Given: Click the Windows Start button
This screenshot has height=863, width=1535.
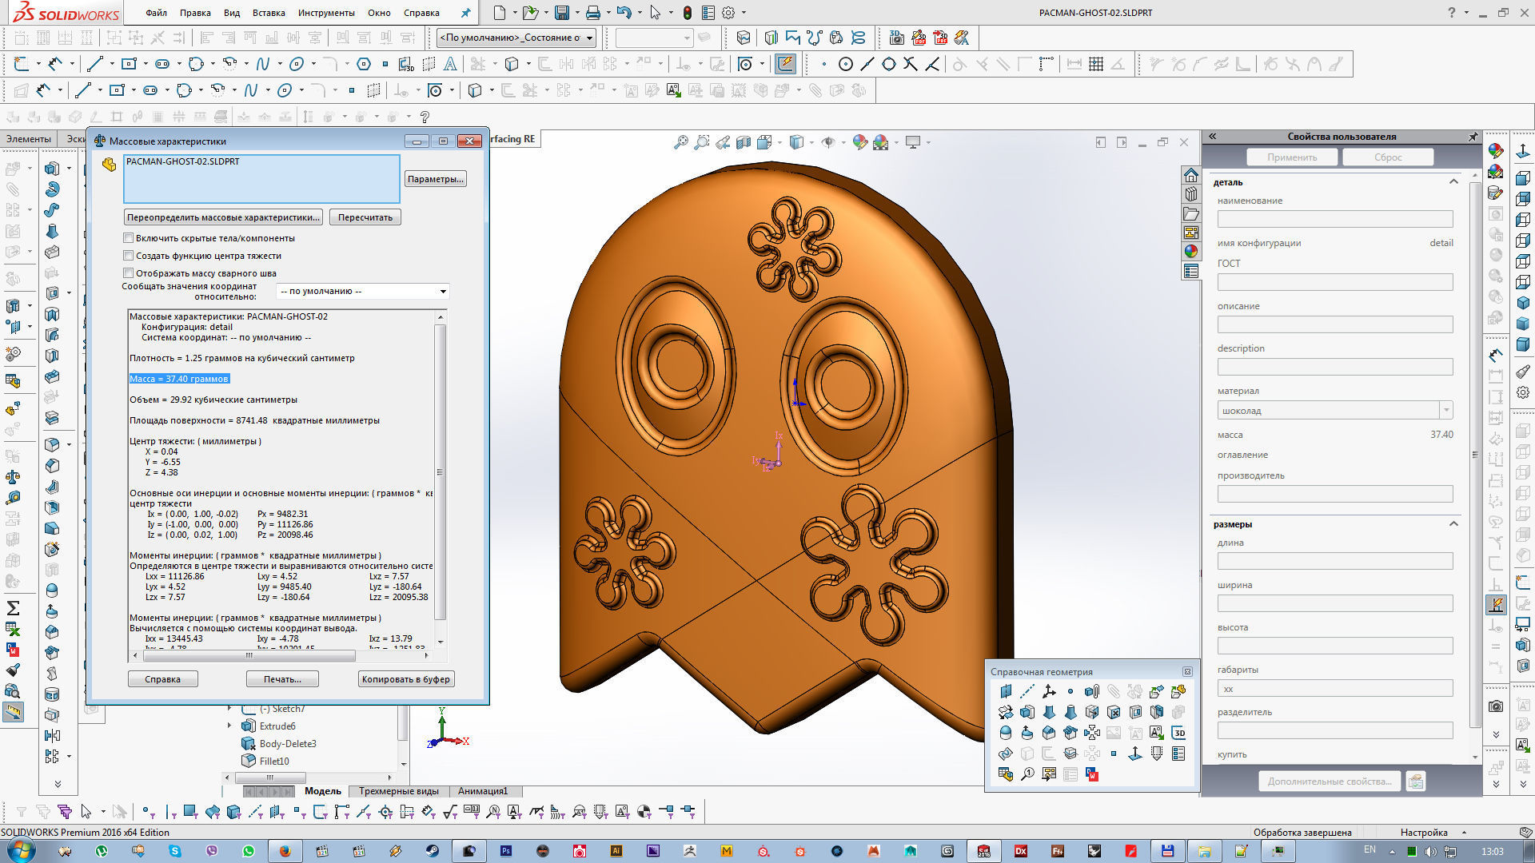Looking at the screenshot, I should 21,850.
